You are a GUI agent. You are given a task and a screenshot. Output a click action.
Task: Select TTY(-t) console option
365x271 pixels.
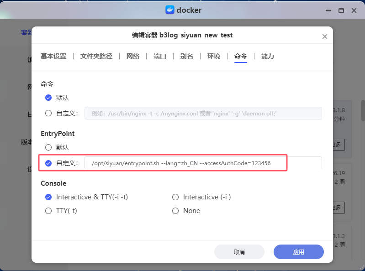[48, 211]
